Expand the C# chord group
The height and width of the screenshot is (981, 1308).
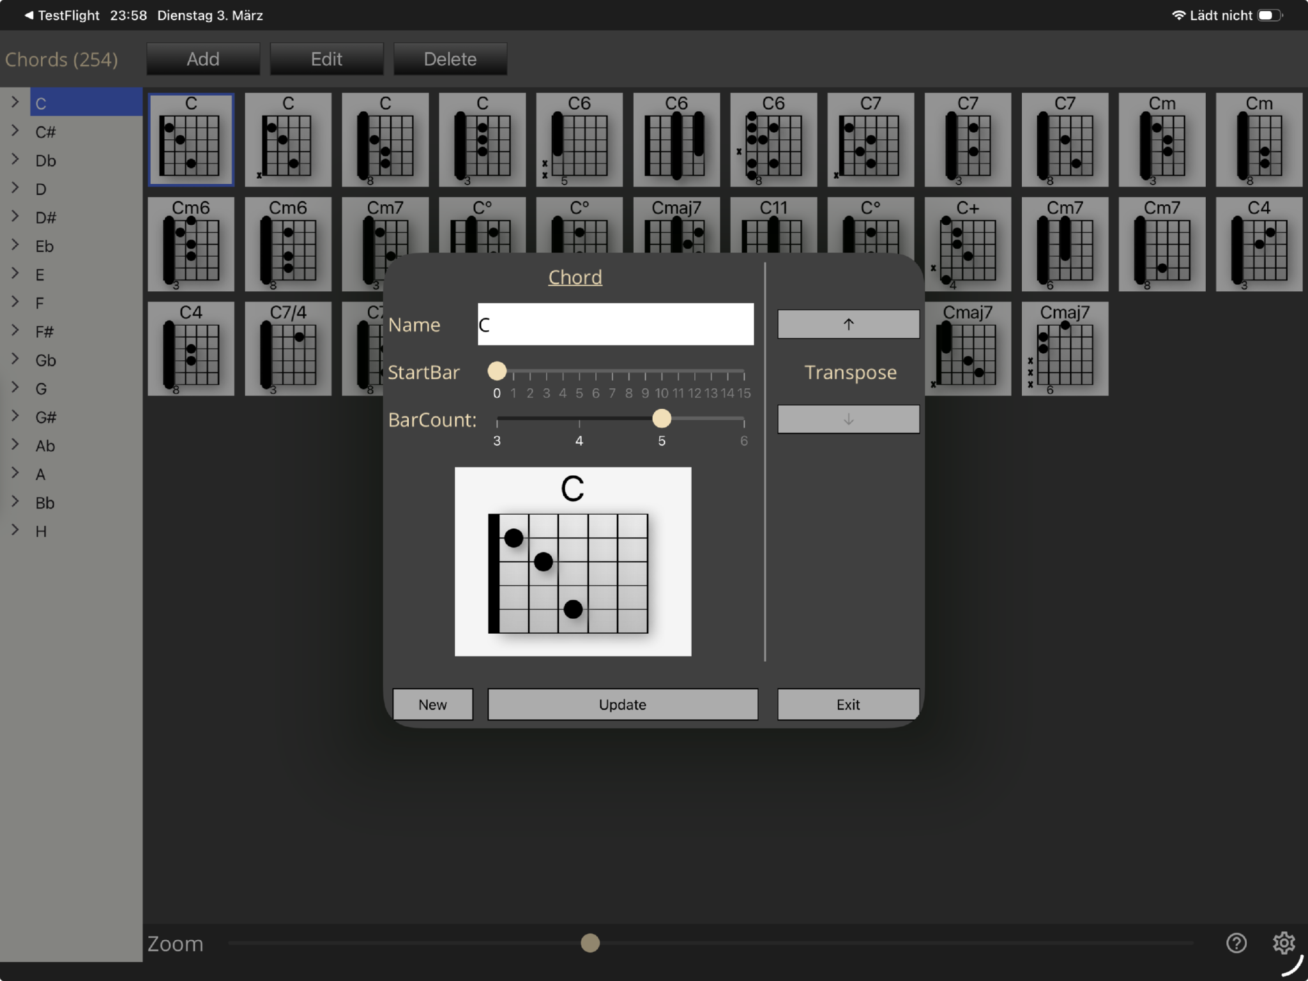point(15,131)
